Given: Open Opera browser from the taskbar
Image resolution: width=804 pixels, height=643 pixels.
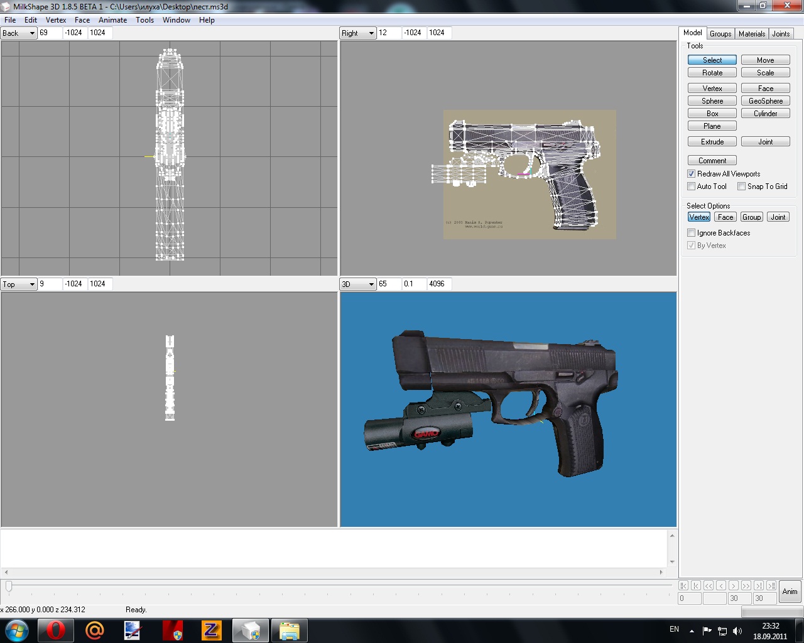Looking at the screenshot, I should (55, 630).
